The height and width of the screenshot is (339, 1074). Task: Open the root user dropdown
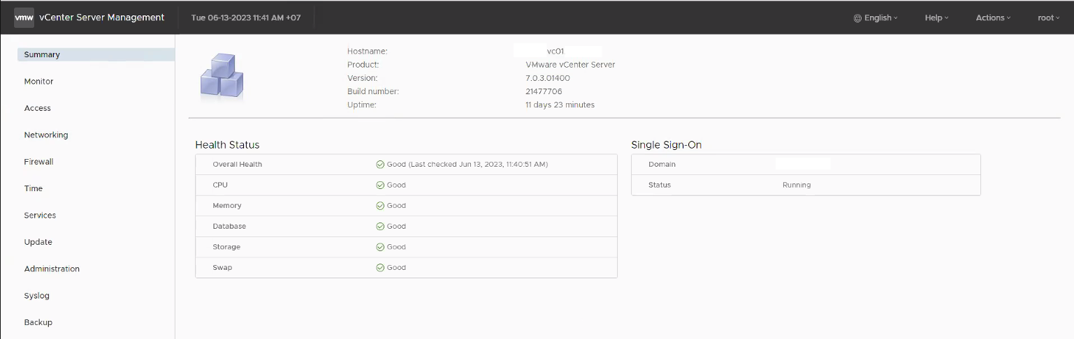pyautogui.click(x=1048, y=18)
